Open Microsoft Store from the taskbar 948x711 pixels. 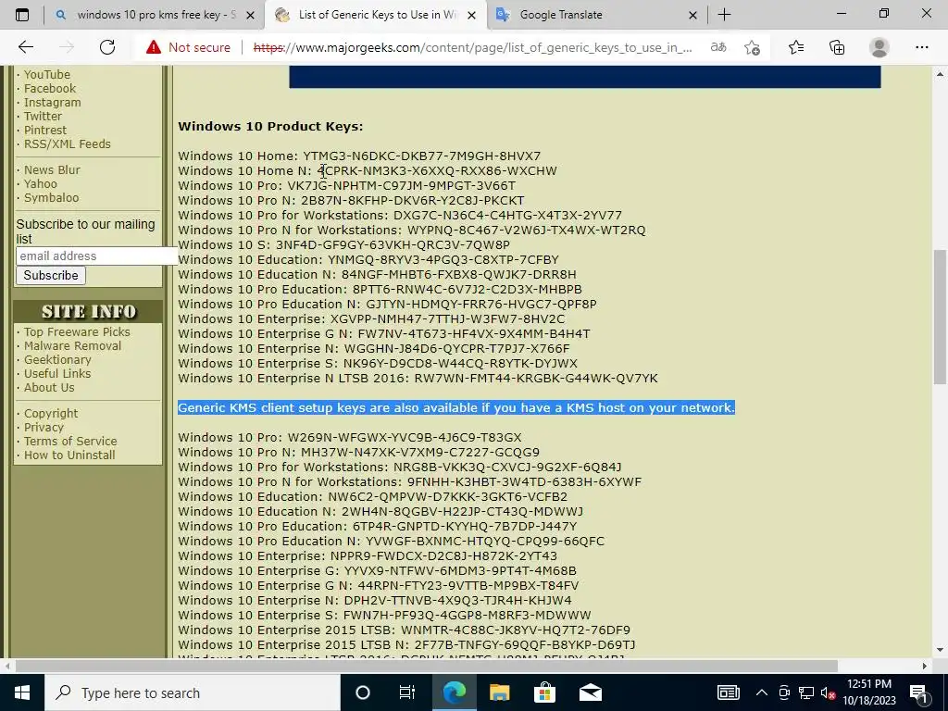[x=544, y=692]
